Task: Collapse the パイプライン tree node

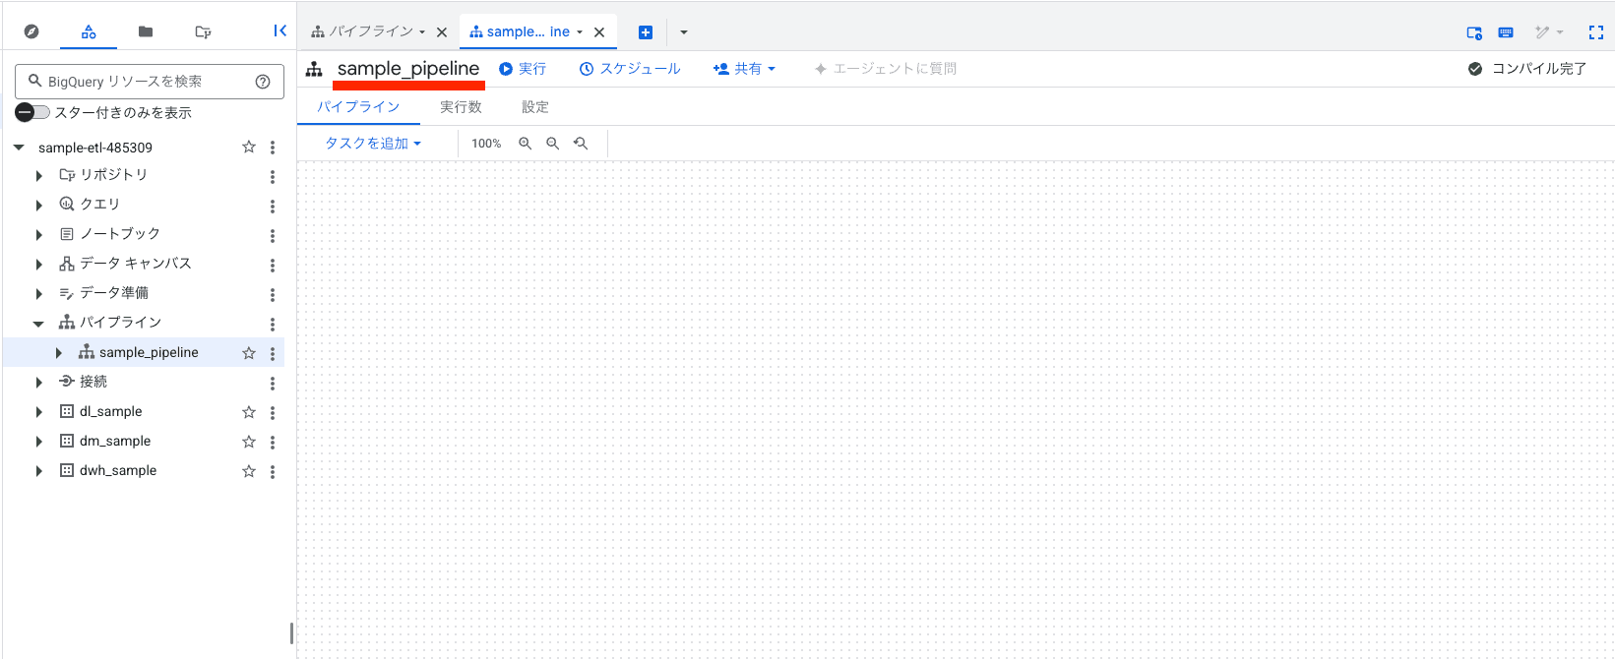Action: 38,324
